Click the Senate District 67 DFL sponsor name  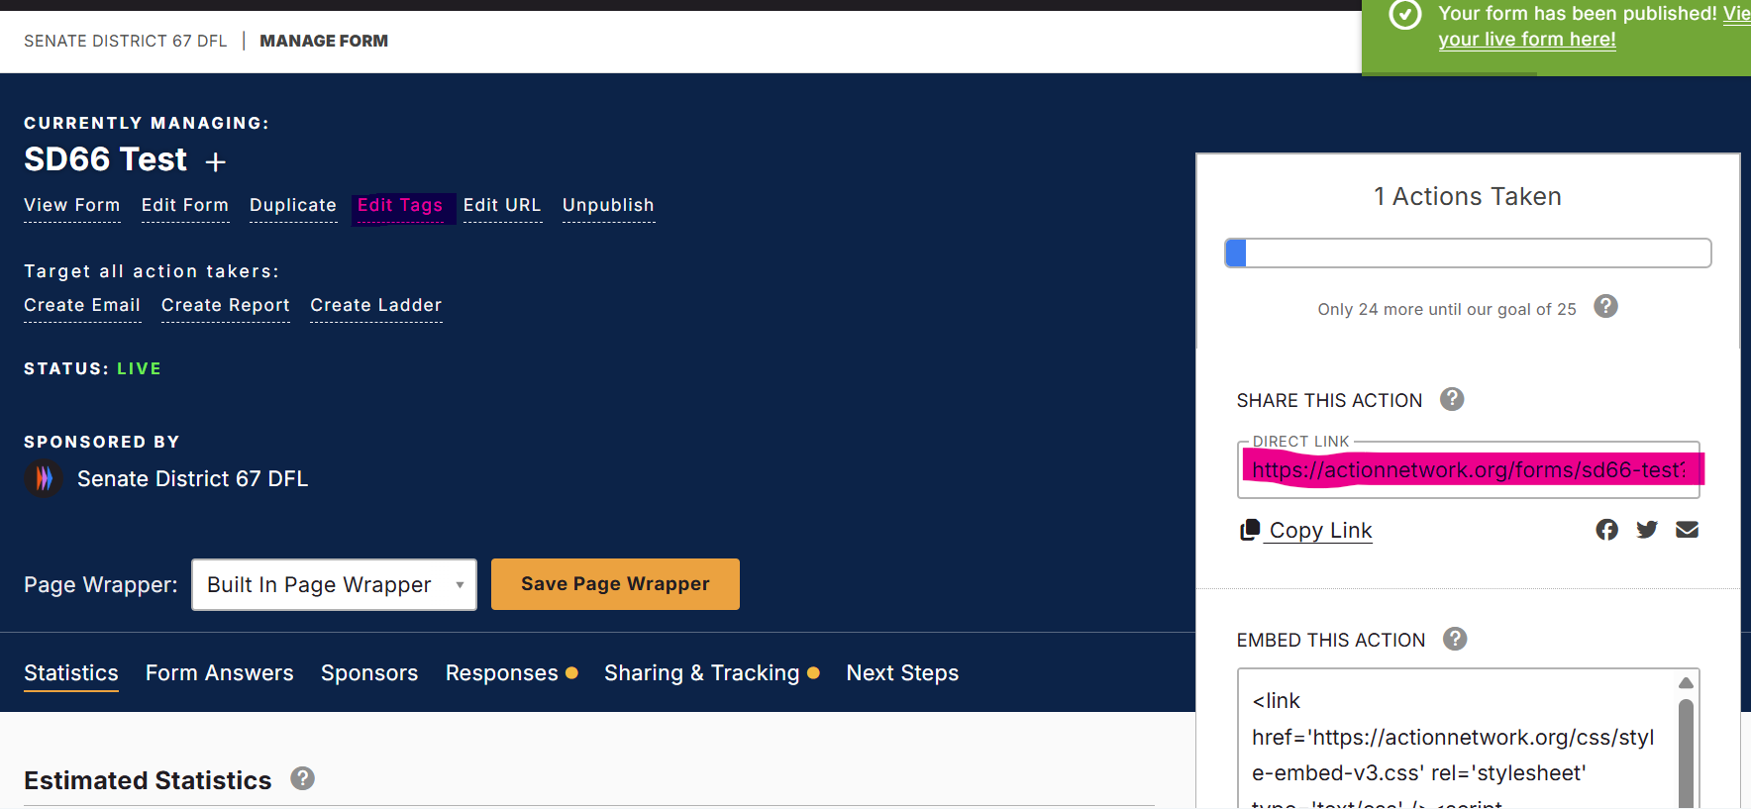(x=193, y=479)
